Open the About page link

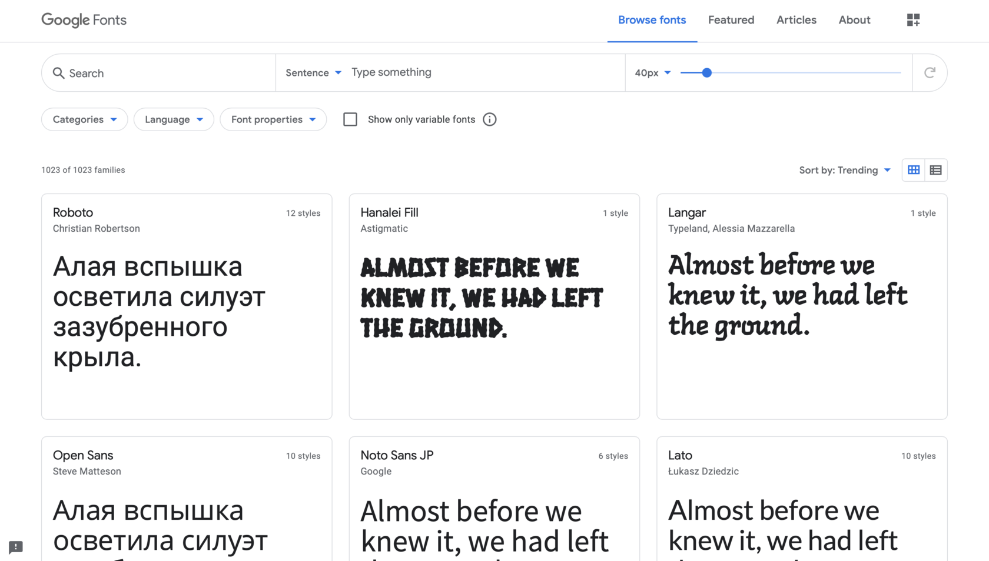(854, 20)
